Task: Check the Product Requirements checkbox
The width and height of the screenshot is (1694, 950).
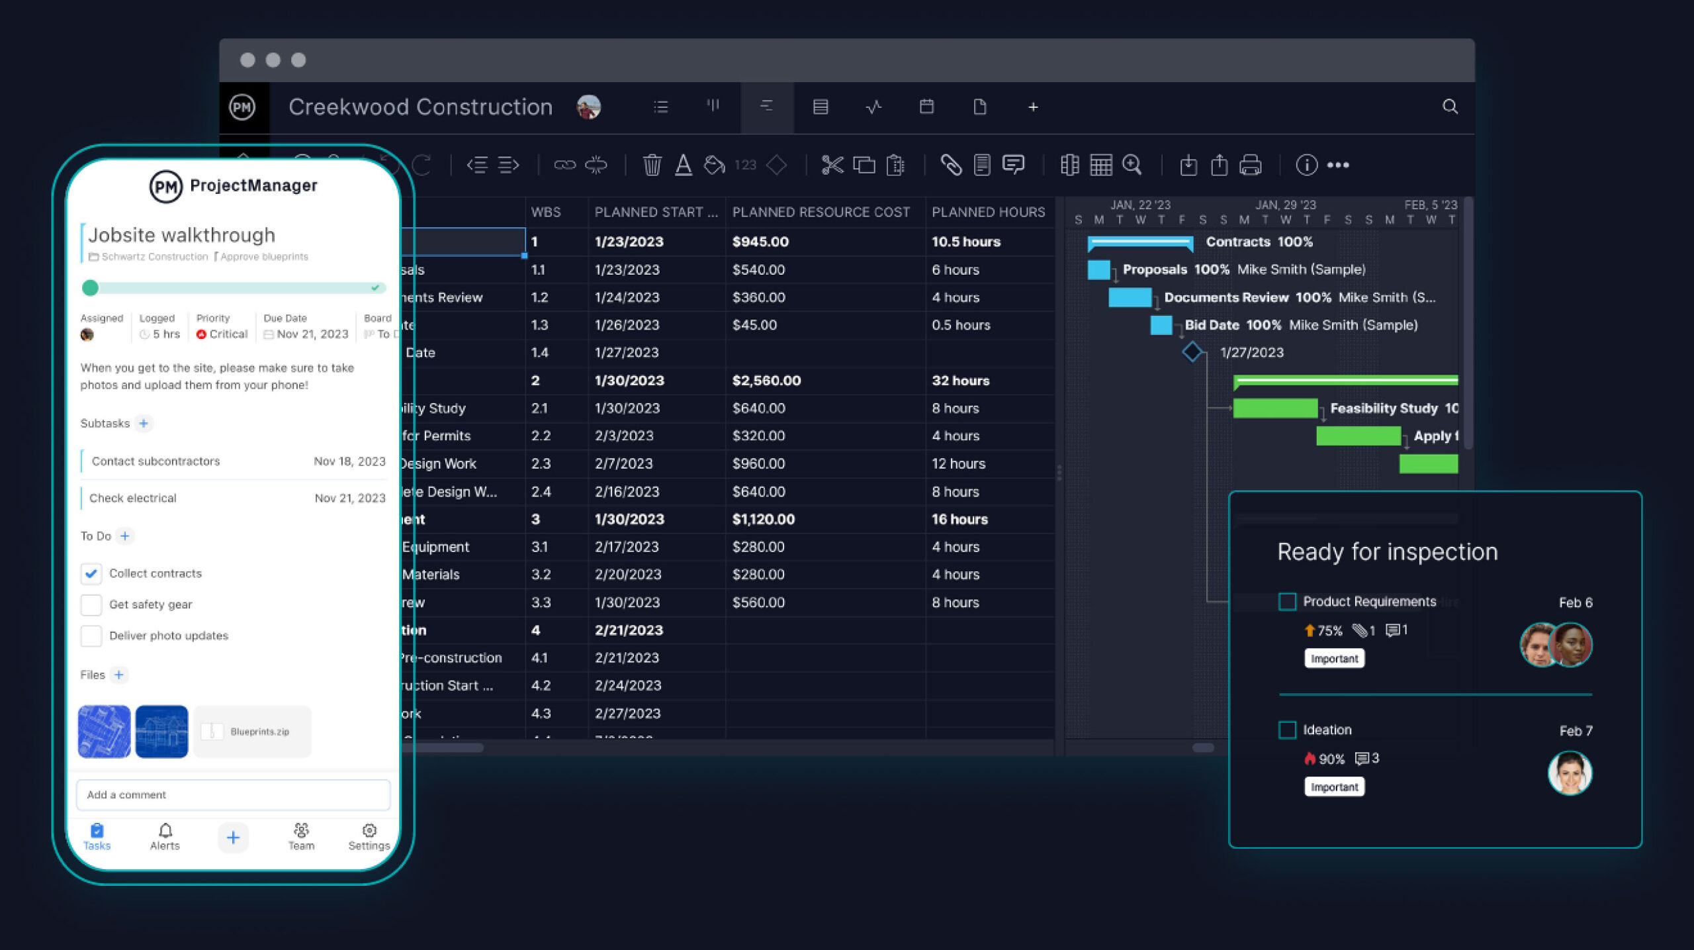Action: (x=1287, y=601)
